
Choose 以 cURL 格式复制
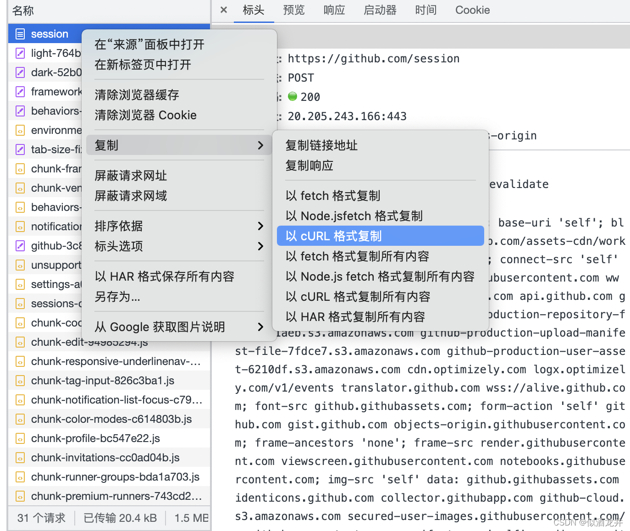point(381,236)
